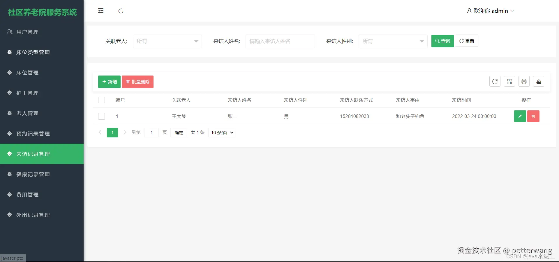Open the 来访人性别 dropdown
Image resolution: width=559 pixels, height=262 pixels.
(393, 41)
